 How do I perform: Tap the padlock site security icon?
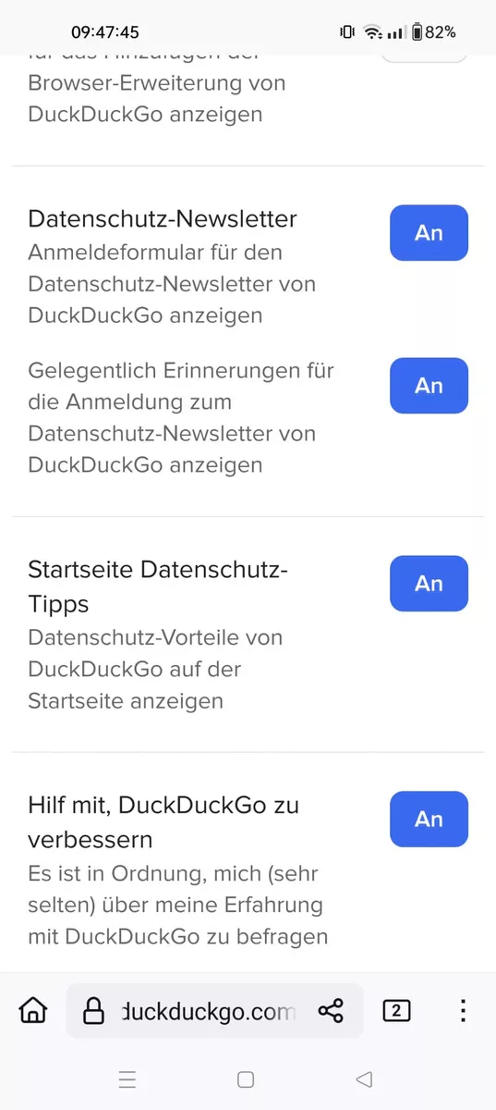coord(93,1011)
